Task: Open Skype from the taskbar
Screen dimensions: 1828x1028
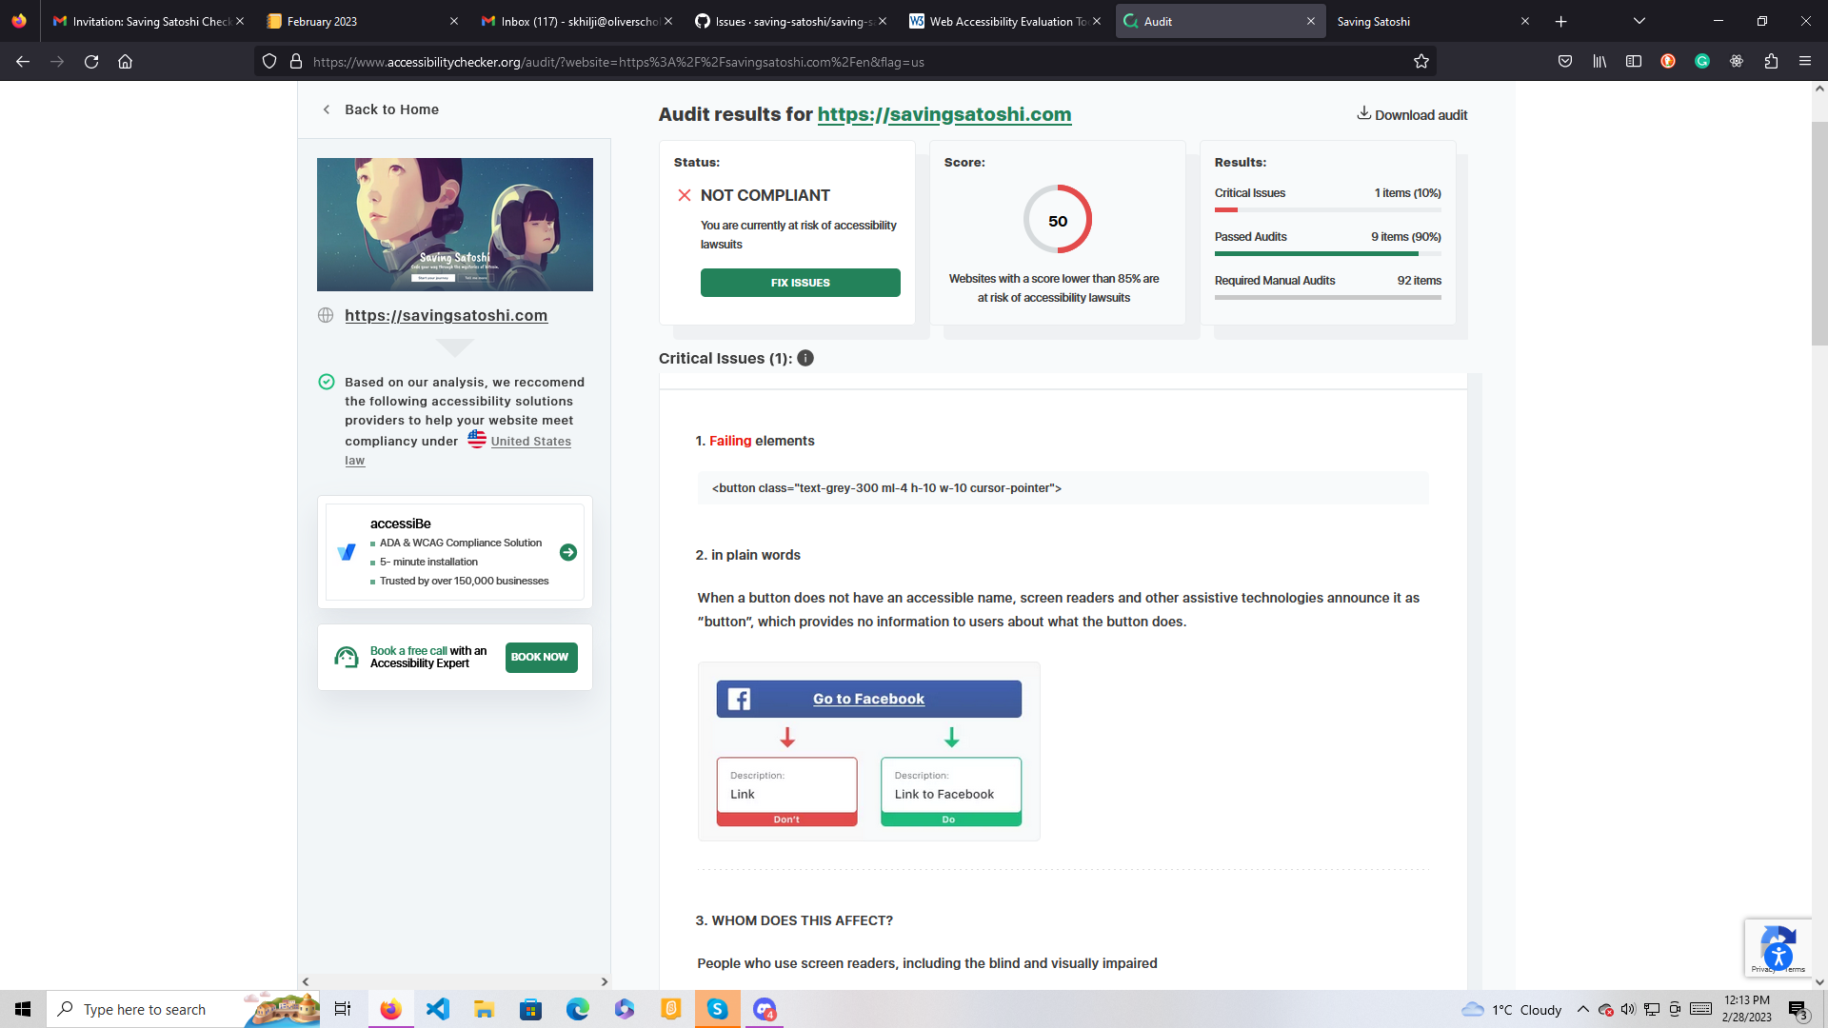Action: tap(718, 1009)
